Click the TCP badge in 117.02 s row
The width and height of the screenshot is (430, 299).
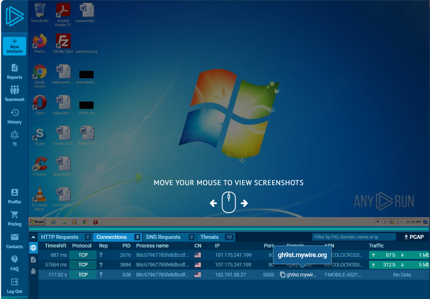[83, 275]
